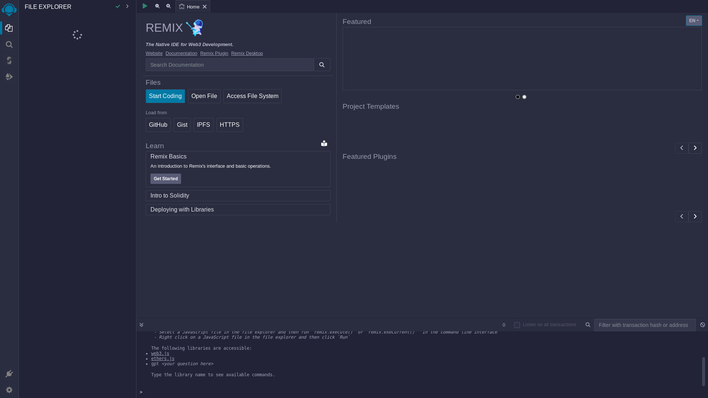Expand the Remix Basics tutorial
The width and height of the screenshot is (708, 398).
click(x=169, y=157)
